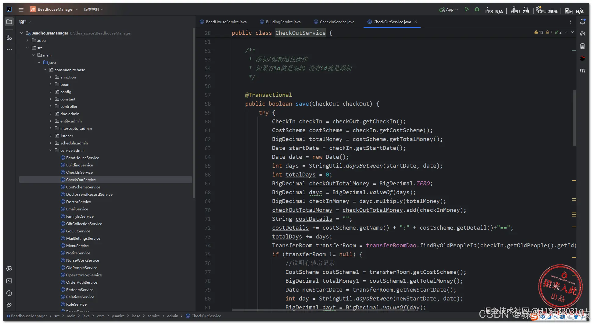Open the BeadhouseManager project dropdown
Screen dimensions: 592x324
coord(54,9)
